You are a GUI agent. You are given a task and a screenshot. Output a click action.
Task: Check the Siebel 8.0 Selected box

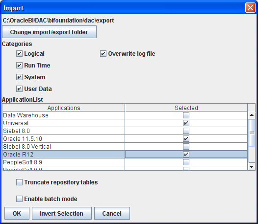[x=186, y=131]
